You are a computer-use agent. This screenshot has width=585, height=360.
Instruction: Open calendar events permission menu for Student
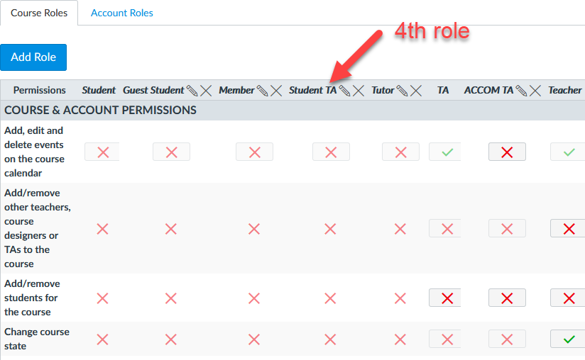coord(103,152)
